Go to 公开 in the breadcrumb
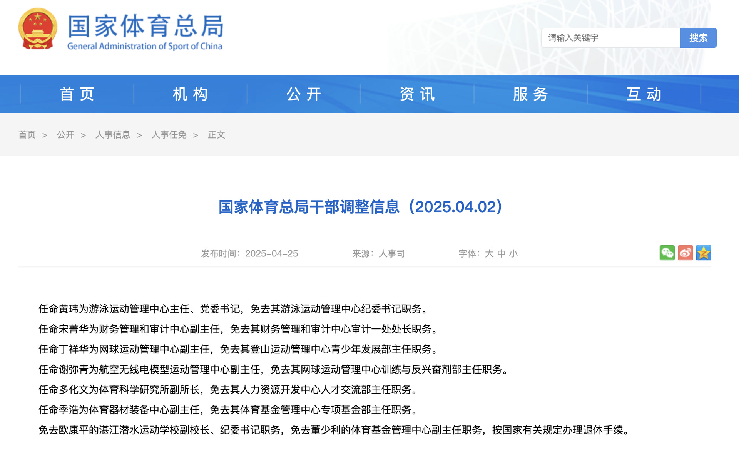This screenshot has height=459, width=739. [x=65, y=135]
